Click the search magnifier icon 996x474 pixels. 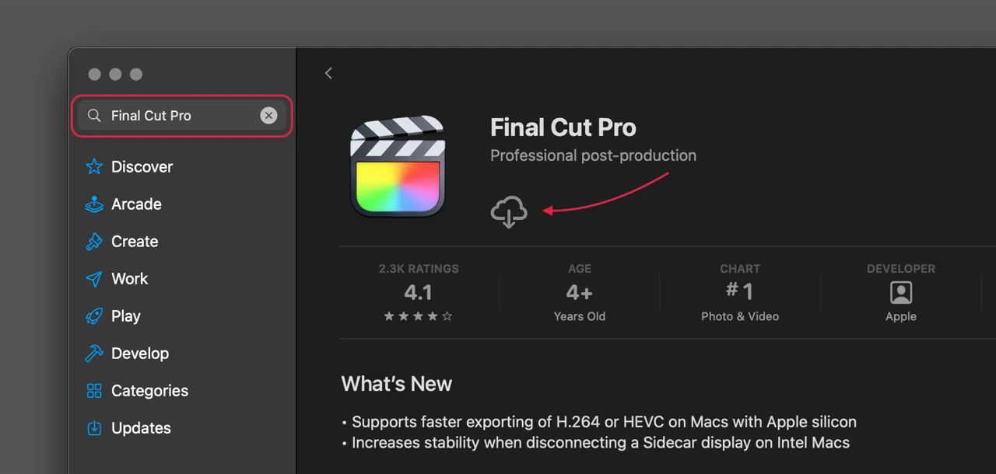coord(93,115)
